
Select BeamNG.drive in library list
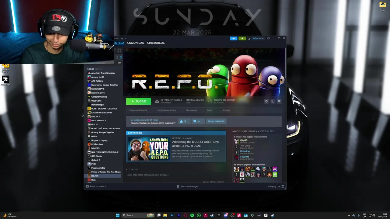[103, 93]
